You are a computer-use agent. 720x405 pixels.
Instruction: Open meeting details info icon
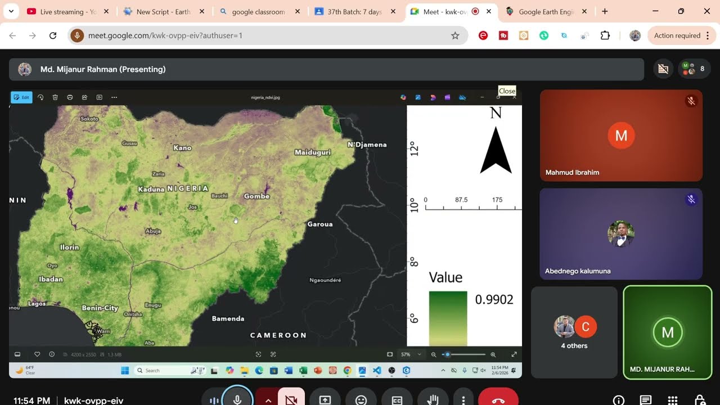(x=619, y=400)
